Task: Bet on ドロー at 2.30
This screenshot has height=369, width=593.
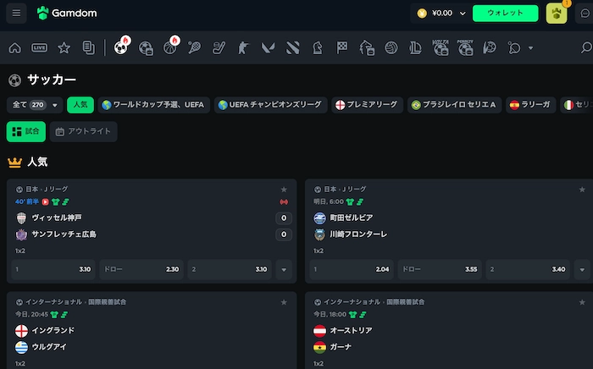Action: pos(141,270)
